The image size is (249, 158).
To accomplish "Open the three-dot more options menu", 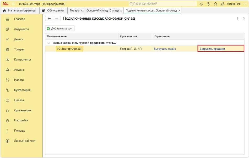I will coord(238,19).
